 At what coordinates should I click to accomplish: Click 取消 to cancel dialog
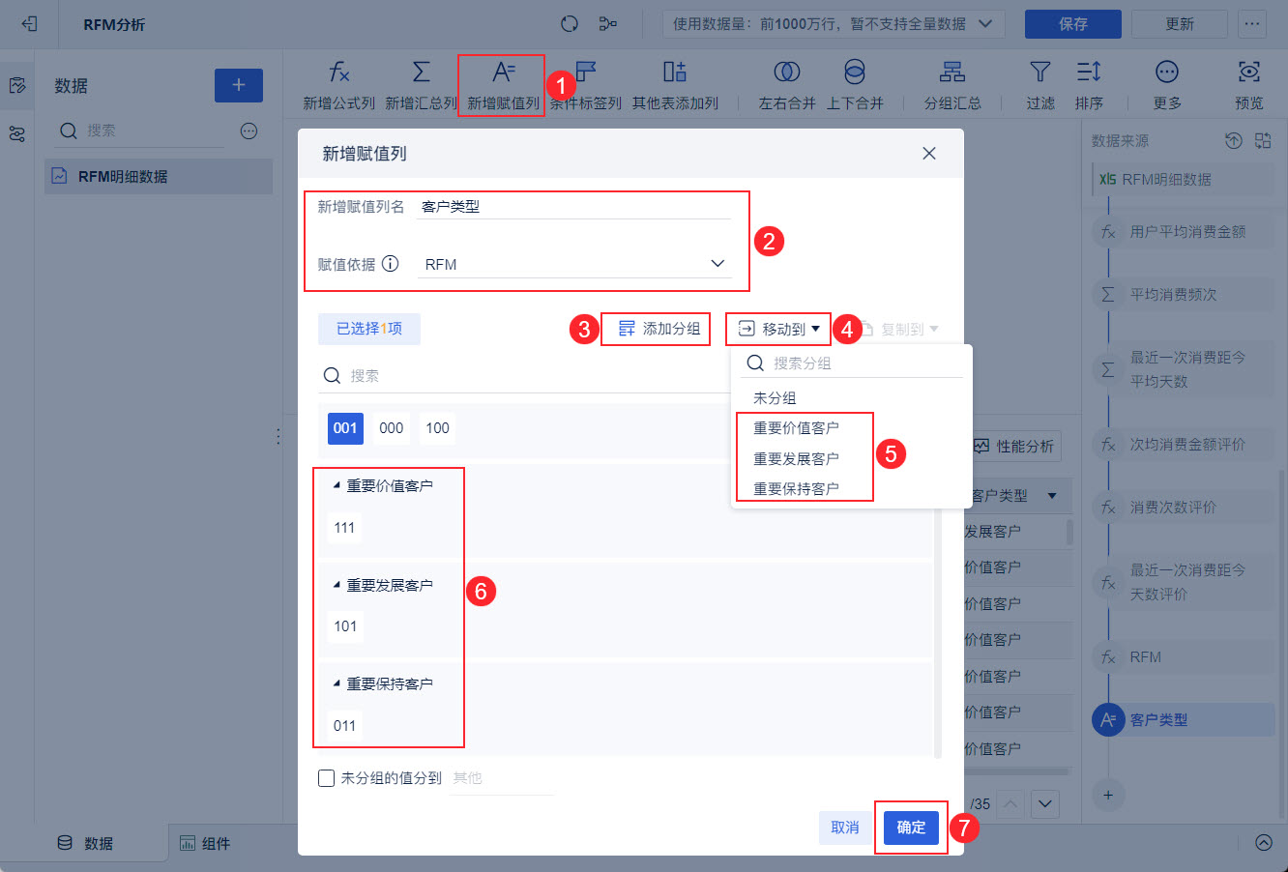click(845, 828)
